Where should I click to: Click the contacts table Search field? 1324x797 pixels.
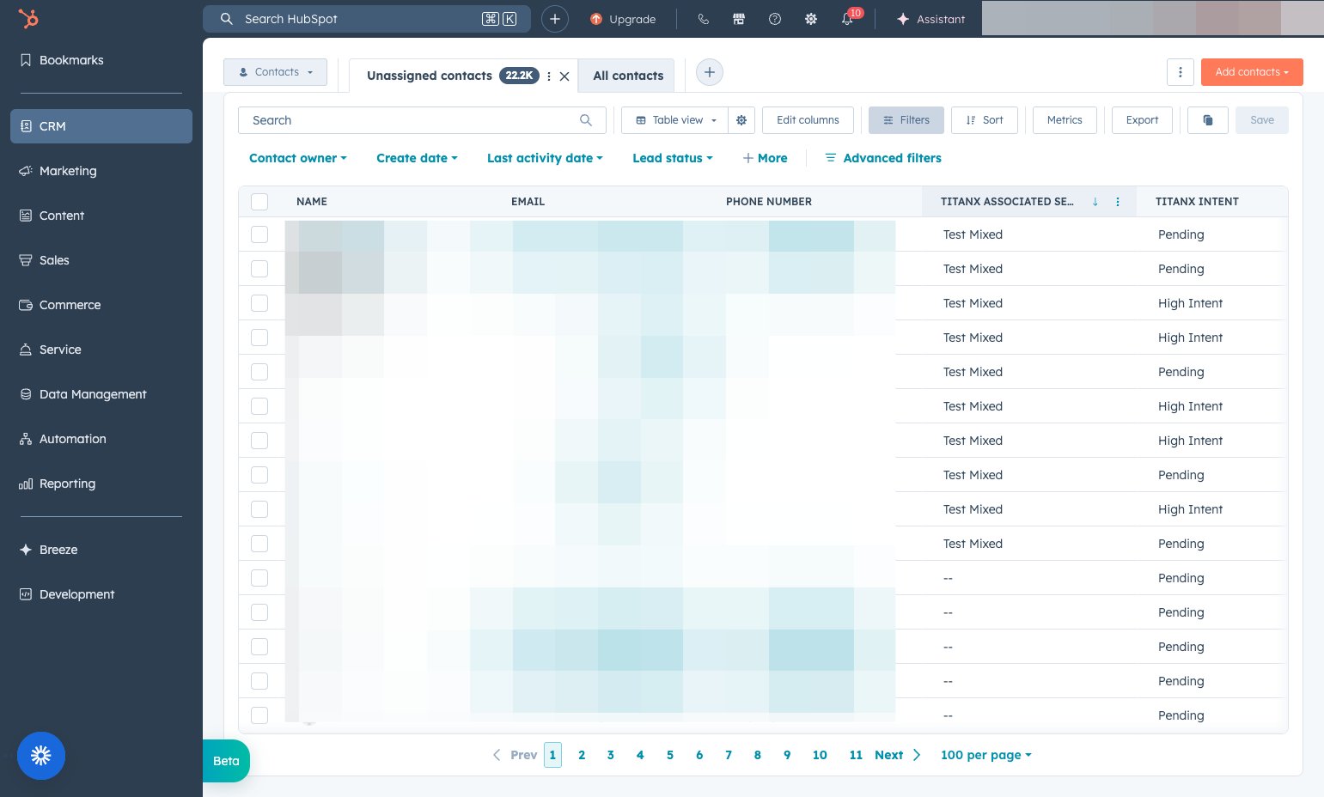pos(422,120)
